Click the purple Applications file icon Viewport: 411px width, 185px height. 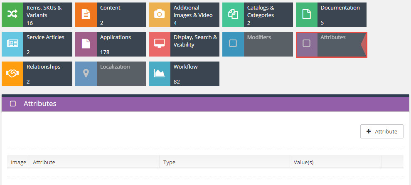click(x=86, y=44)
